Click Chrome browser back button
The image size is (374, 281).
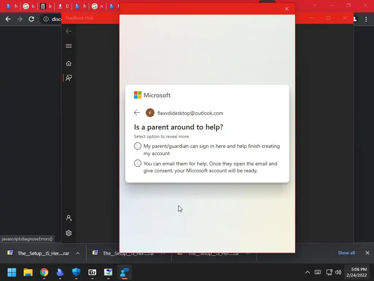8,19
